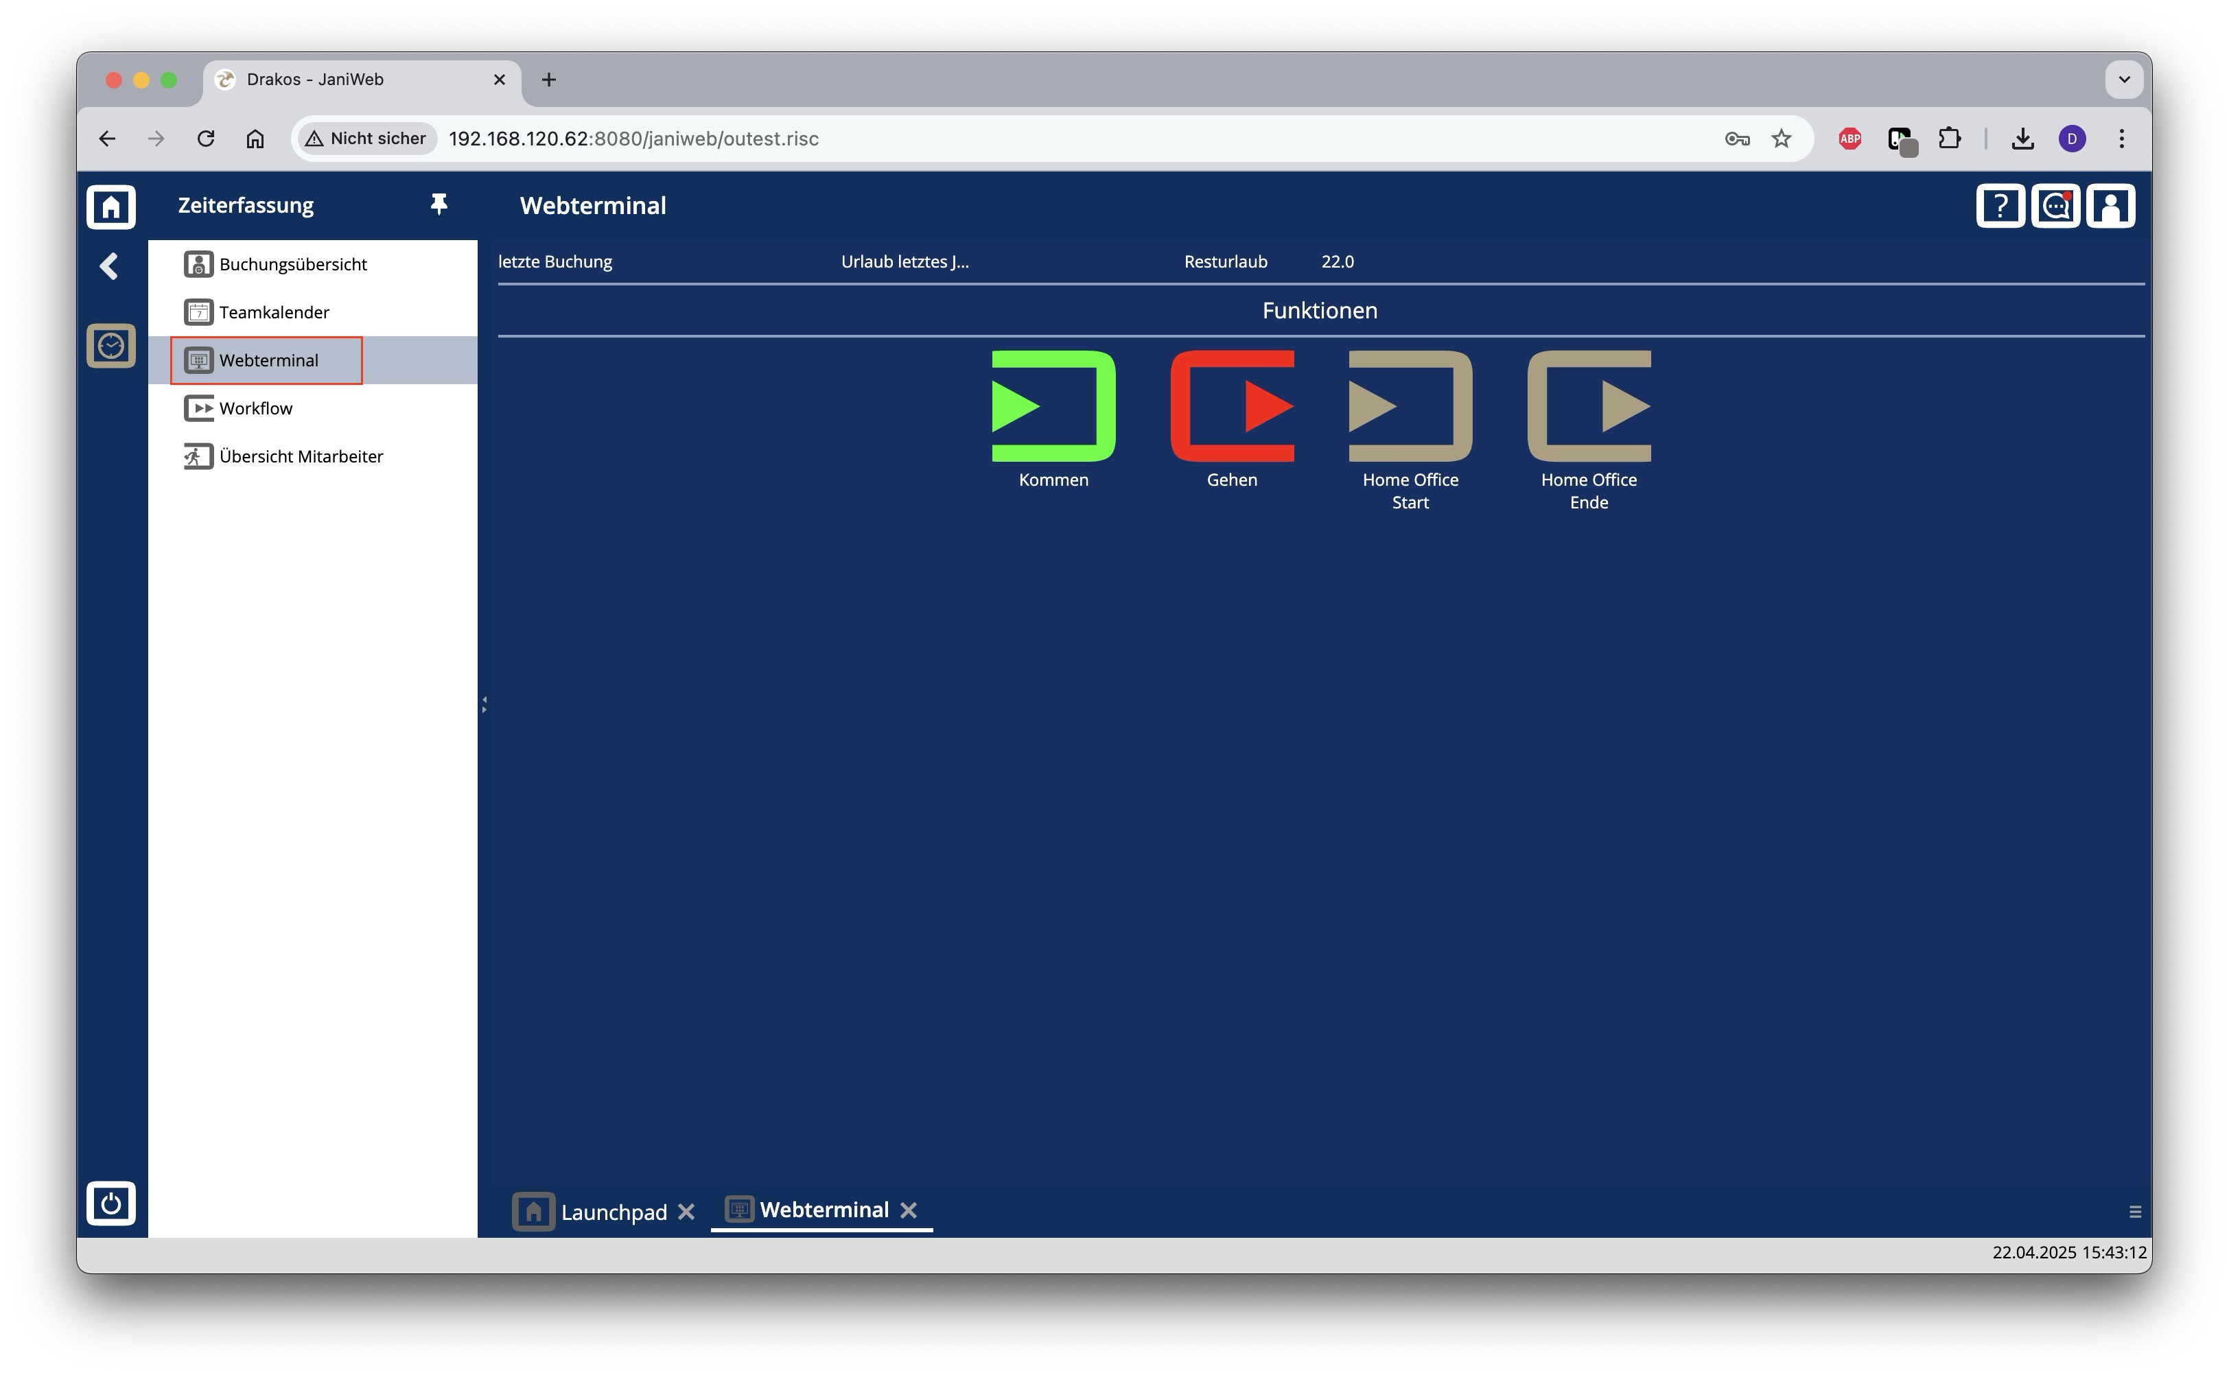Image resolution: width=2229 pixels, height=1375 pixels.
Task: Pin the Zeiterfassung menu with pushpin
Action: 439,204
